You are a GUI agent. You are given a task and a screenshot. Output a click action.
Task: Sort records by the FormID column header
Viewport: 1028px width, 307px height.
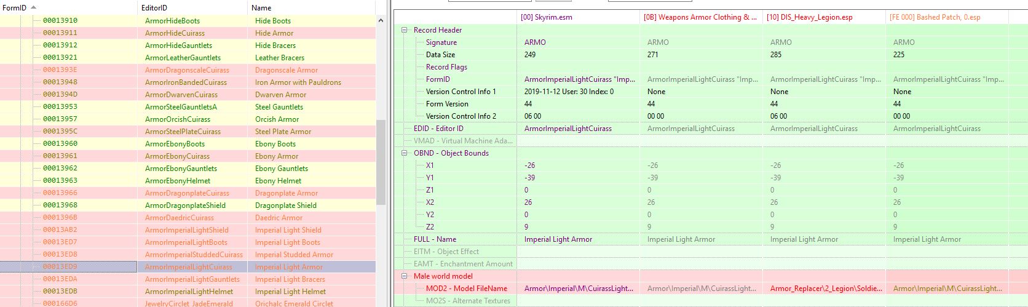coord(68,7)
